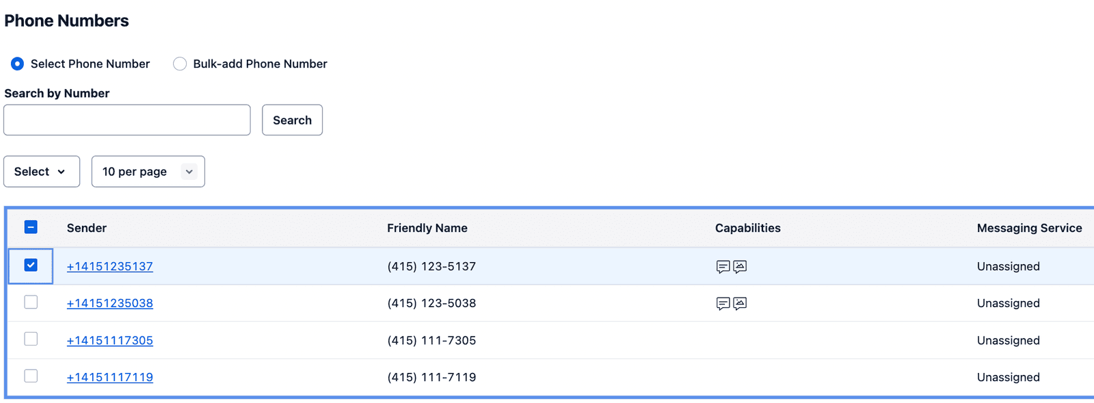This screenshot has height=403, width=1094.
Task: Click the select-all checkbox in table header
Action: coord(30,226)
